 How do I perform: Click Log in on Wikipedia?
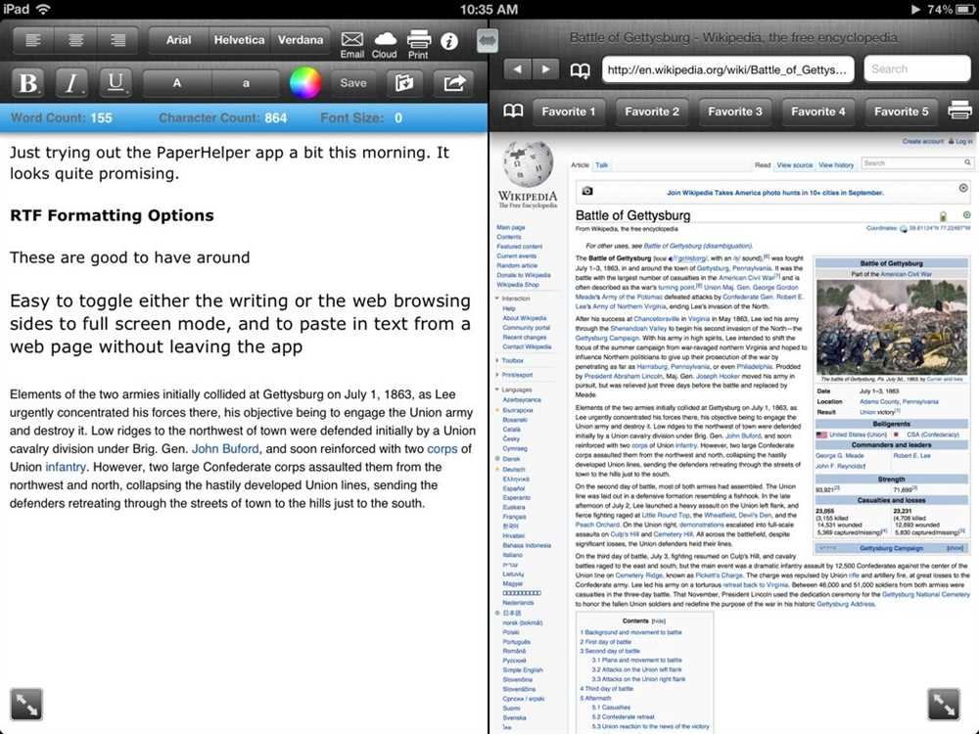point(963,142)
